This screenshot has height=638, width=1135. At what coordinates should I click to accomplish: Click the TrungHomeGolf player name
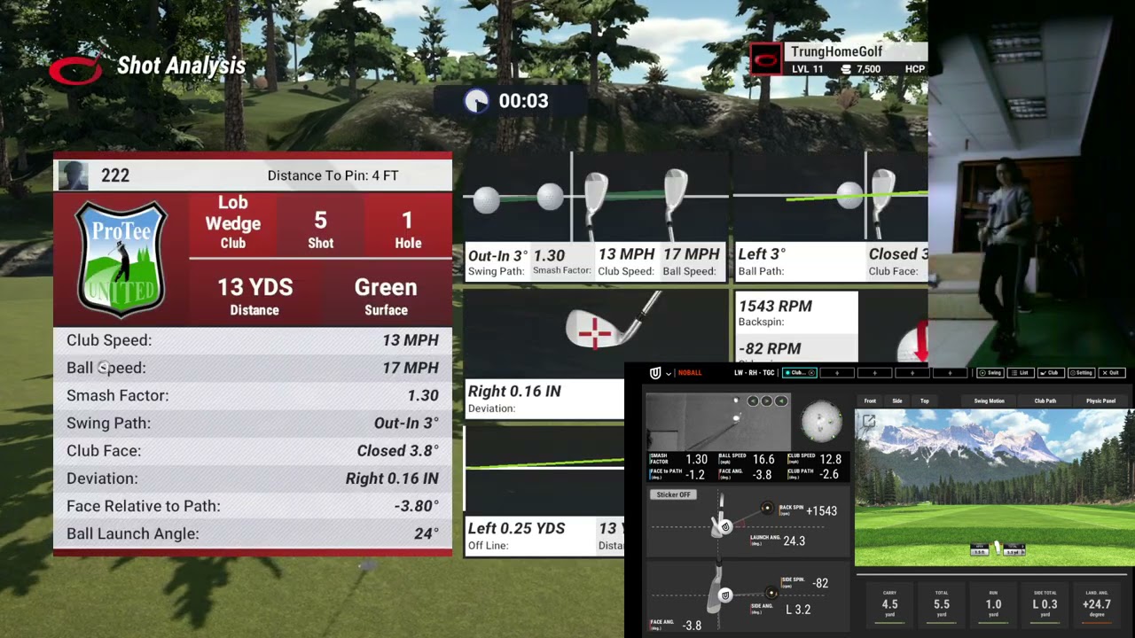click(836, 52)
